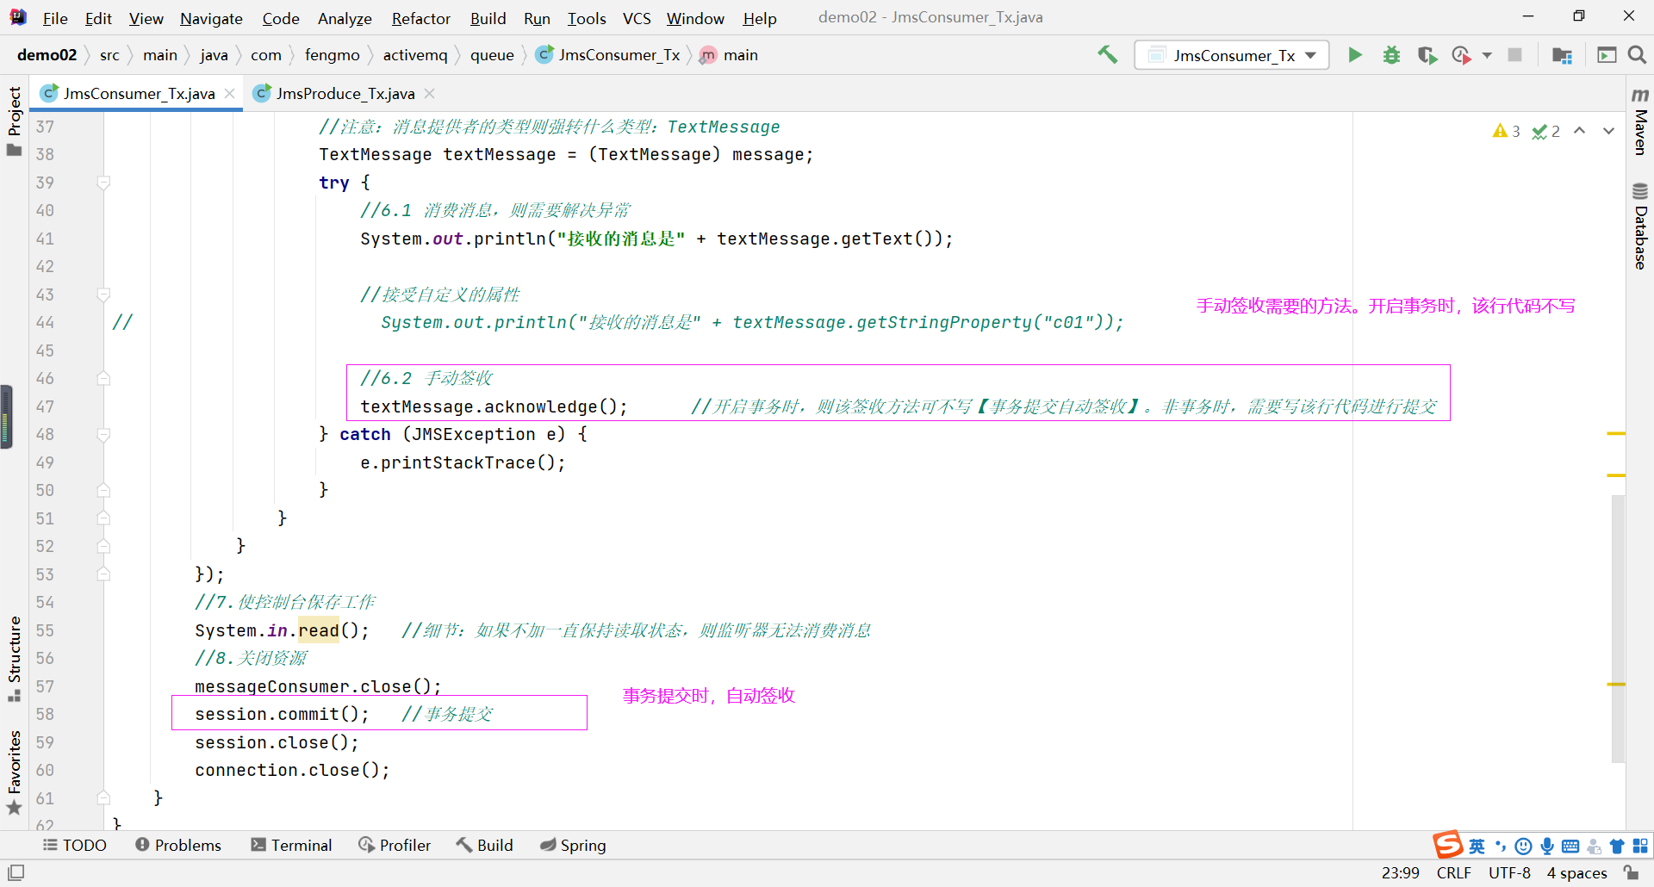Open the Problems tool window

point(178,845)
